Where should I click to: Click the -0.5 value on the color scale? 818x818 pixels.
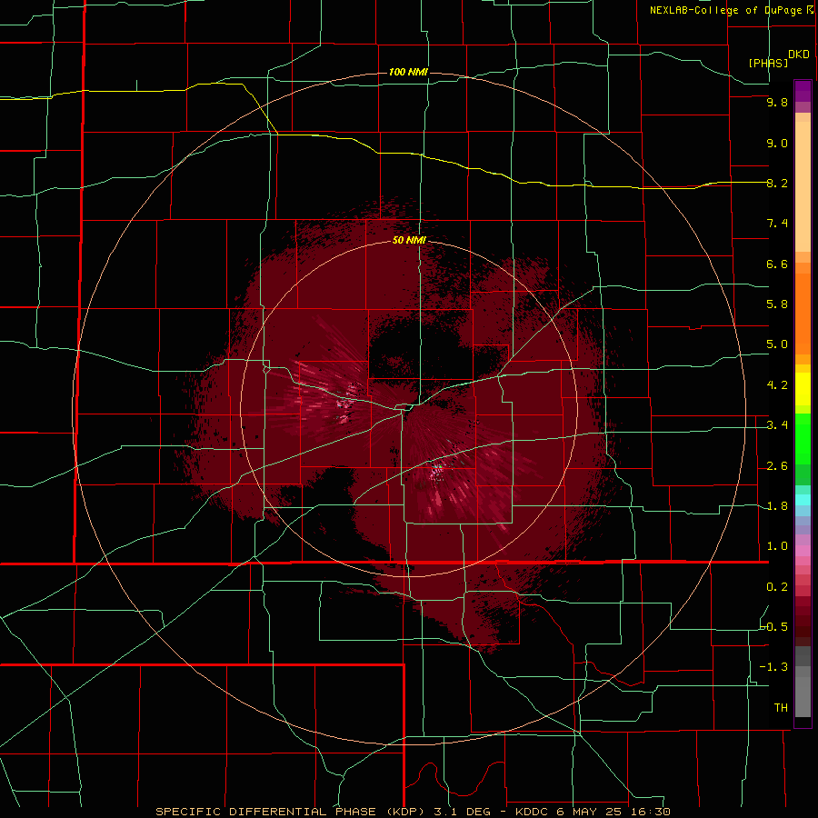pos(773,627)
